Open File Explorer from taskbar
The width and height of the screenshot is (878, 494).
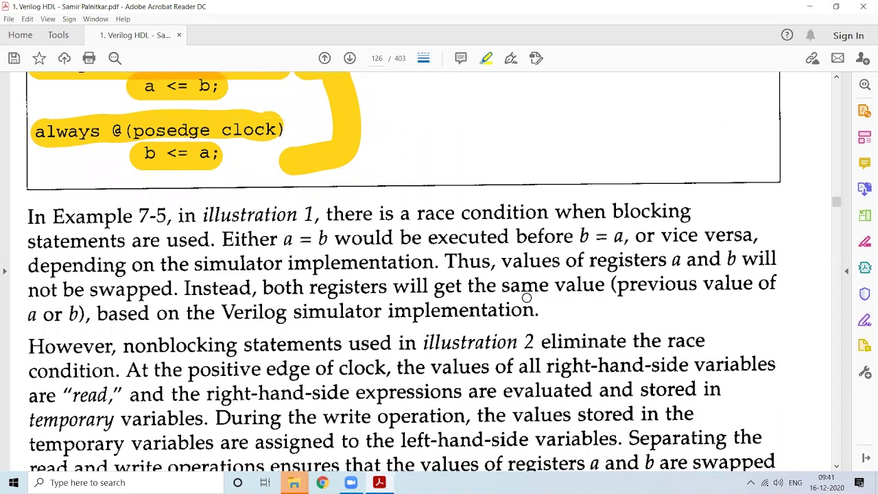[x=294, y=482]
